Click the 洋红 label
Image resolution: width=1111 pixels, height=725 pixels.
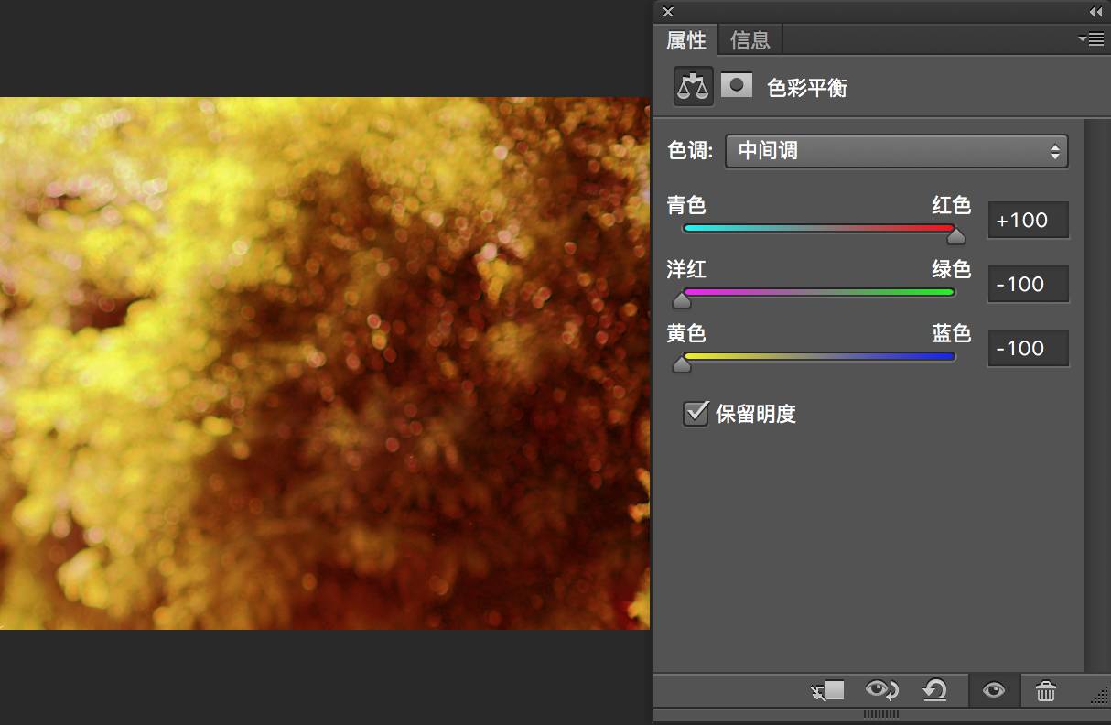tap(686, 270)
